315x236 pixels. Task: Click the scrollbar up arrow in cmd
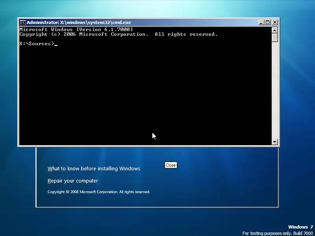click(274, 30)
